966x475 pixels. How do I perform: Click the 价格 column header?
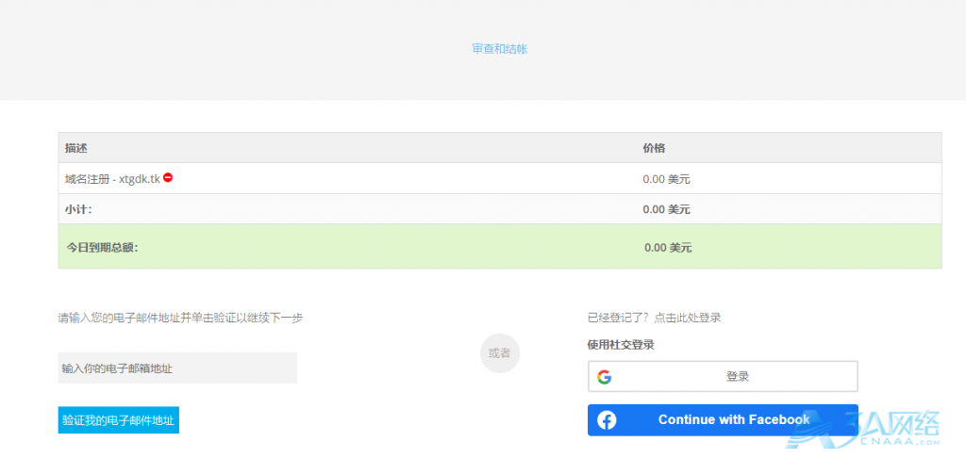pyautogui.click(x=654, y=148)
